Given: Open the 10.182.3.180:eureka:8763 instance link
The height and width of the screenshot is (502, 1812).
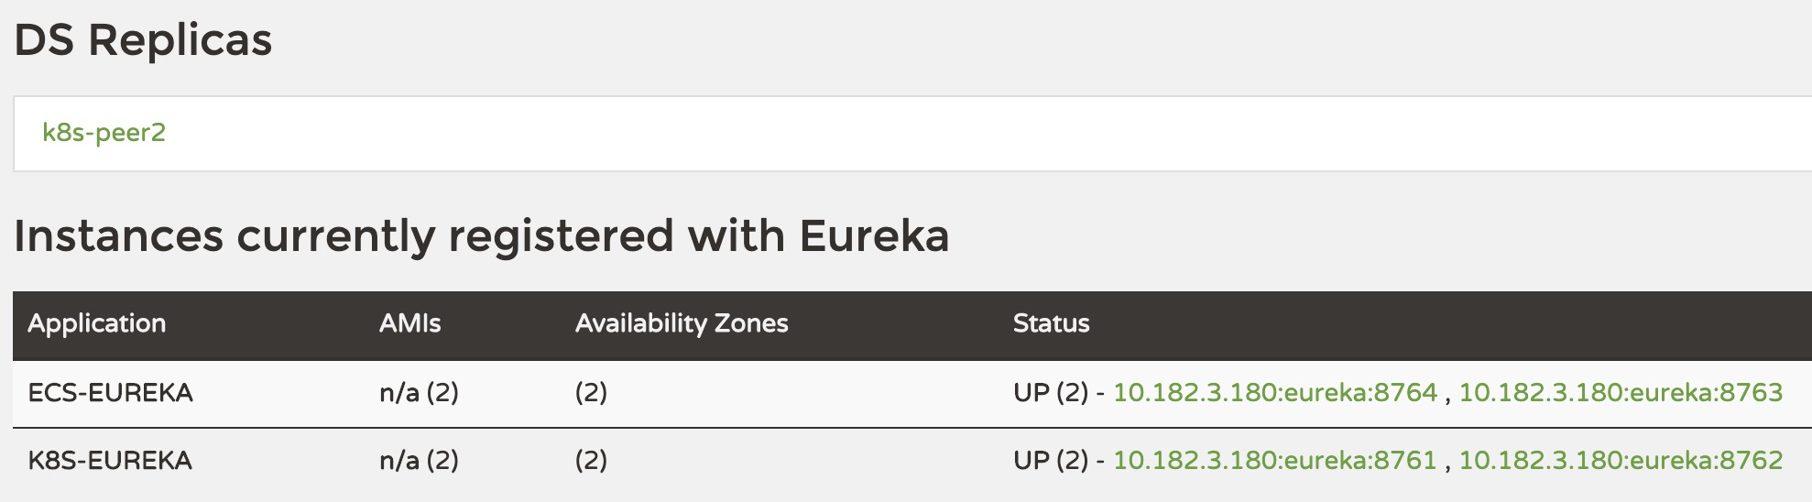Looking at the screenshot, I should click(x=1620, y=393).
